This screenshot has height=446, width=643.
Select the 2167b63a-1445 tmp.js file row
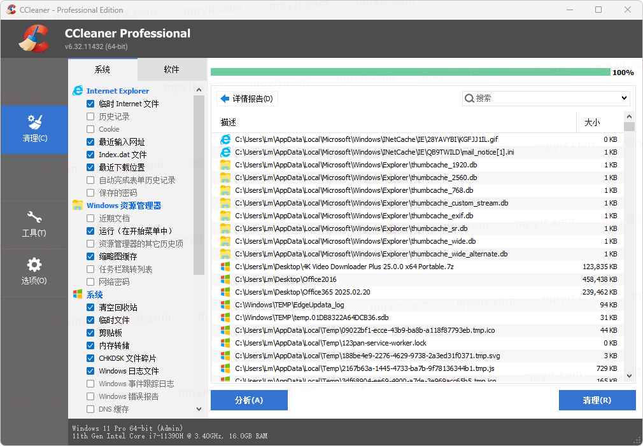point(418,368)
